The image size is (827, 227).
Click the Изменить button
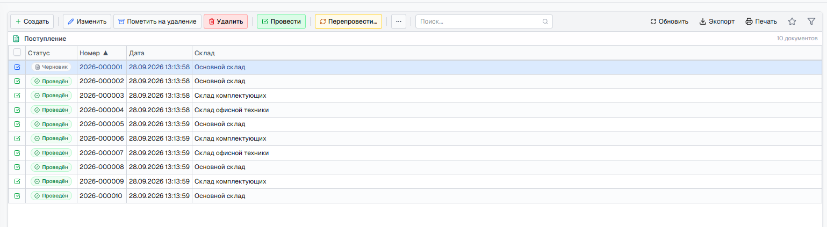click(x=87, y=21)
